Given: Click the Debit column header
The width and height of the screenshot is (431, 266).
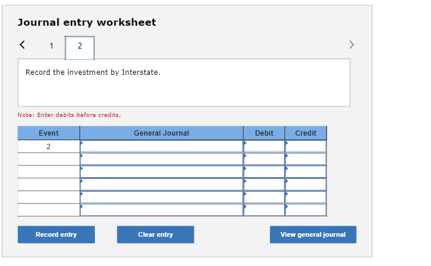Looking at the screenshot, I should (264, 133).
